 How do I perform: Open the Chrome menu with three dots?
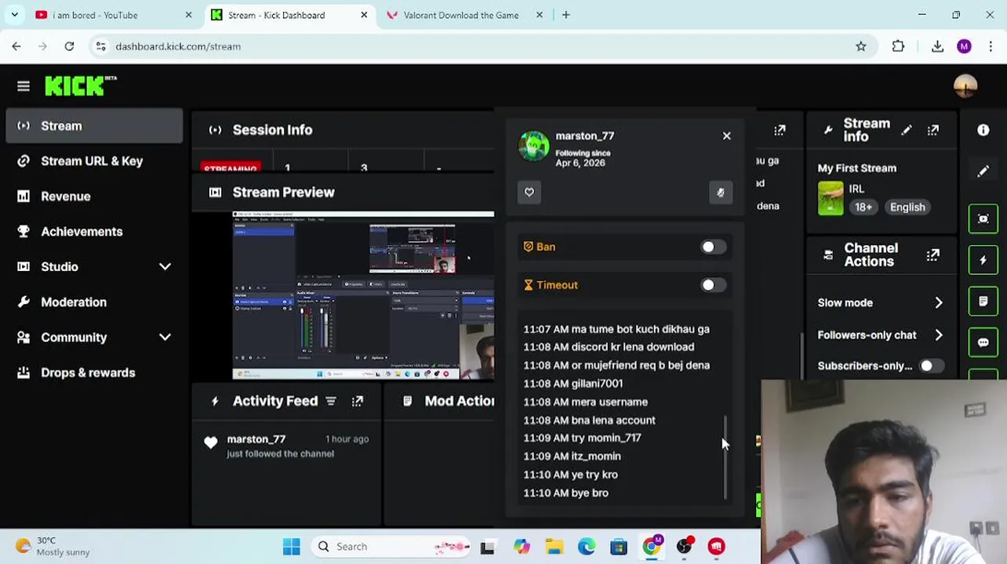click(x=991, y=47)
